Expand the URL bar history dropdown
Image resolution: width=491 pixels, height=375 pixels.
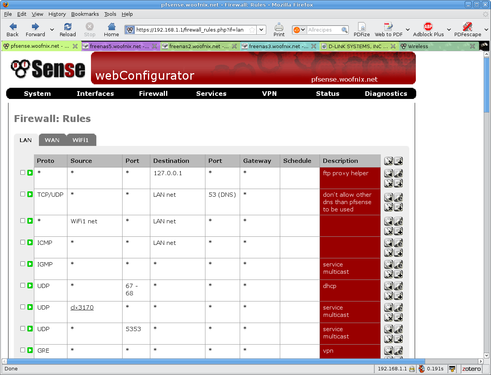pyautogui.click(x=262, y=30)
